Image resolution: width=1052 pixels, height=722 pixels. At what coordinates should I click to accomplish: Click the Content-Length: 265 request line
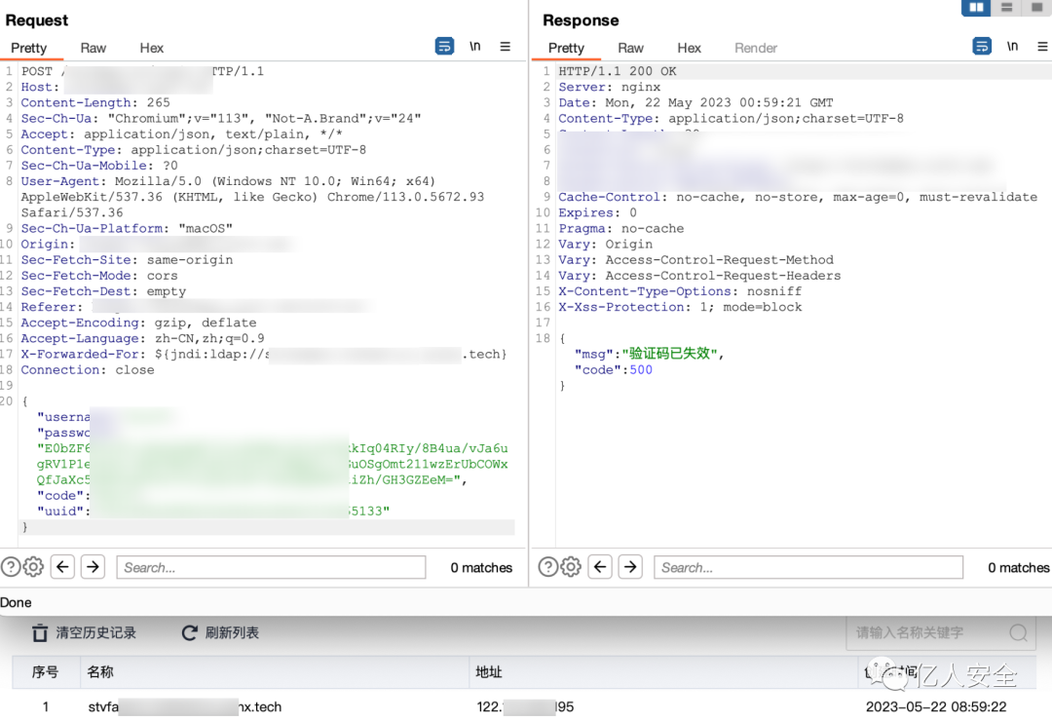click(95, 102)
